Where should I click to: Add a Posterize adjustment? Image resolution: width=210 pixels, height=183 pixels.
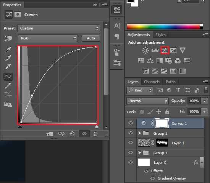(x=155, y=71)
